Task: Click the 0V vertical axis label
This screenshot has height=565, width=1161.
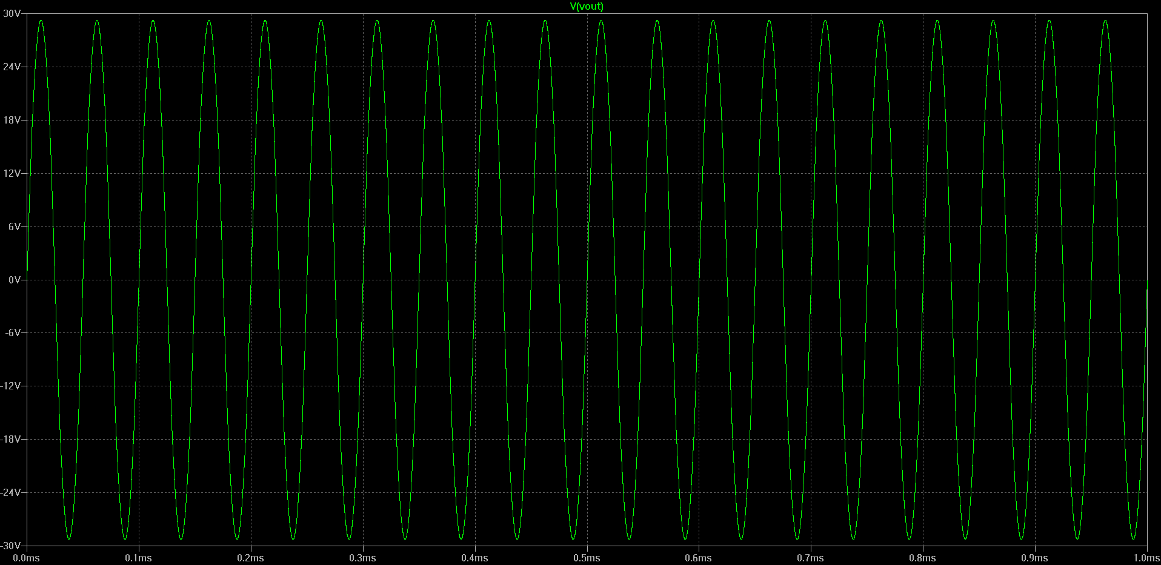Action: click(x=15, y=280)
